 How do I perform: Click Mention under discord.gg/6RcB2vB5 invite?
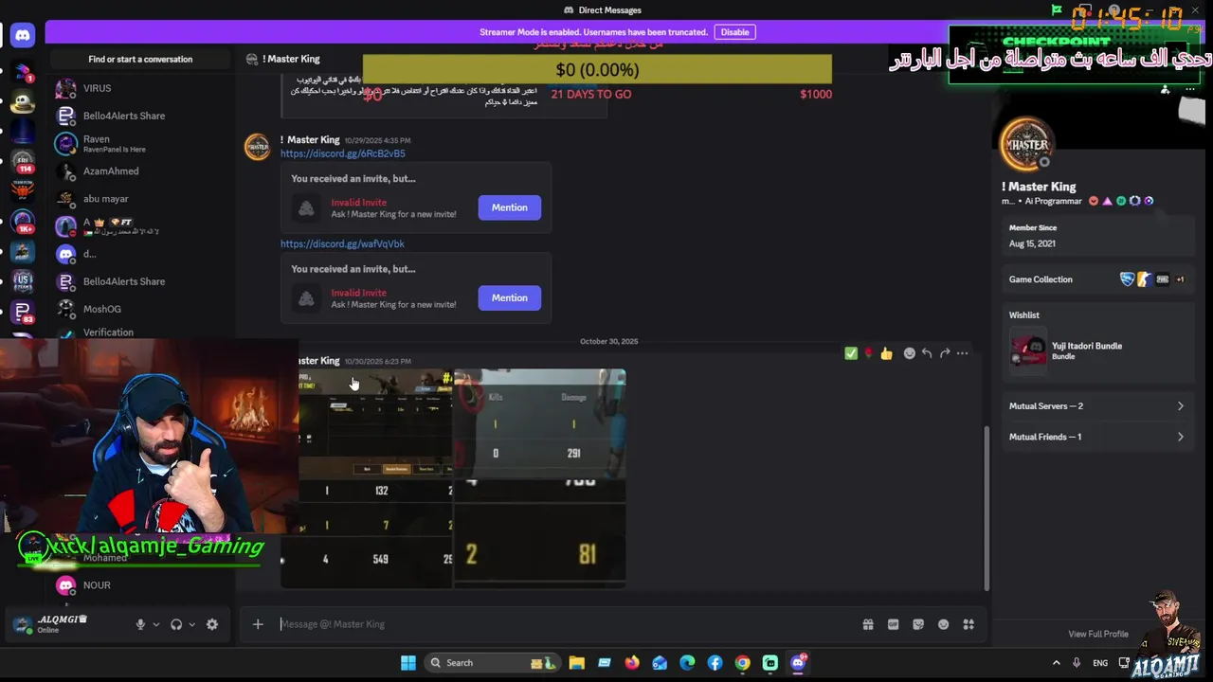point(509,207)
